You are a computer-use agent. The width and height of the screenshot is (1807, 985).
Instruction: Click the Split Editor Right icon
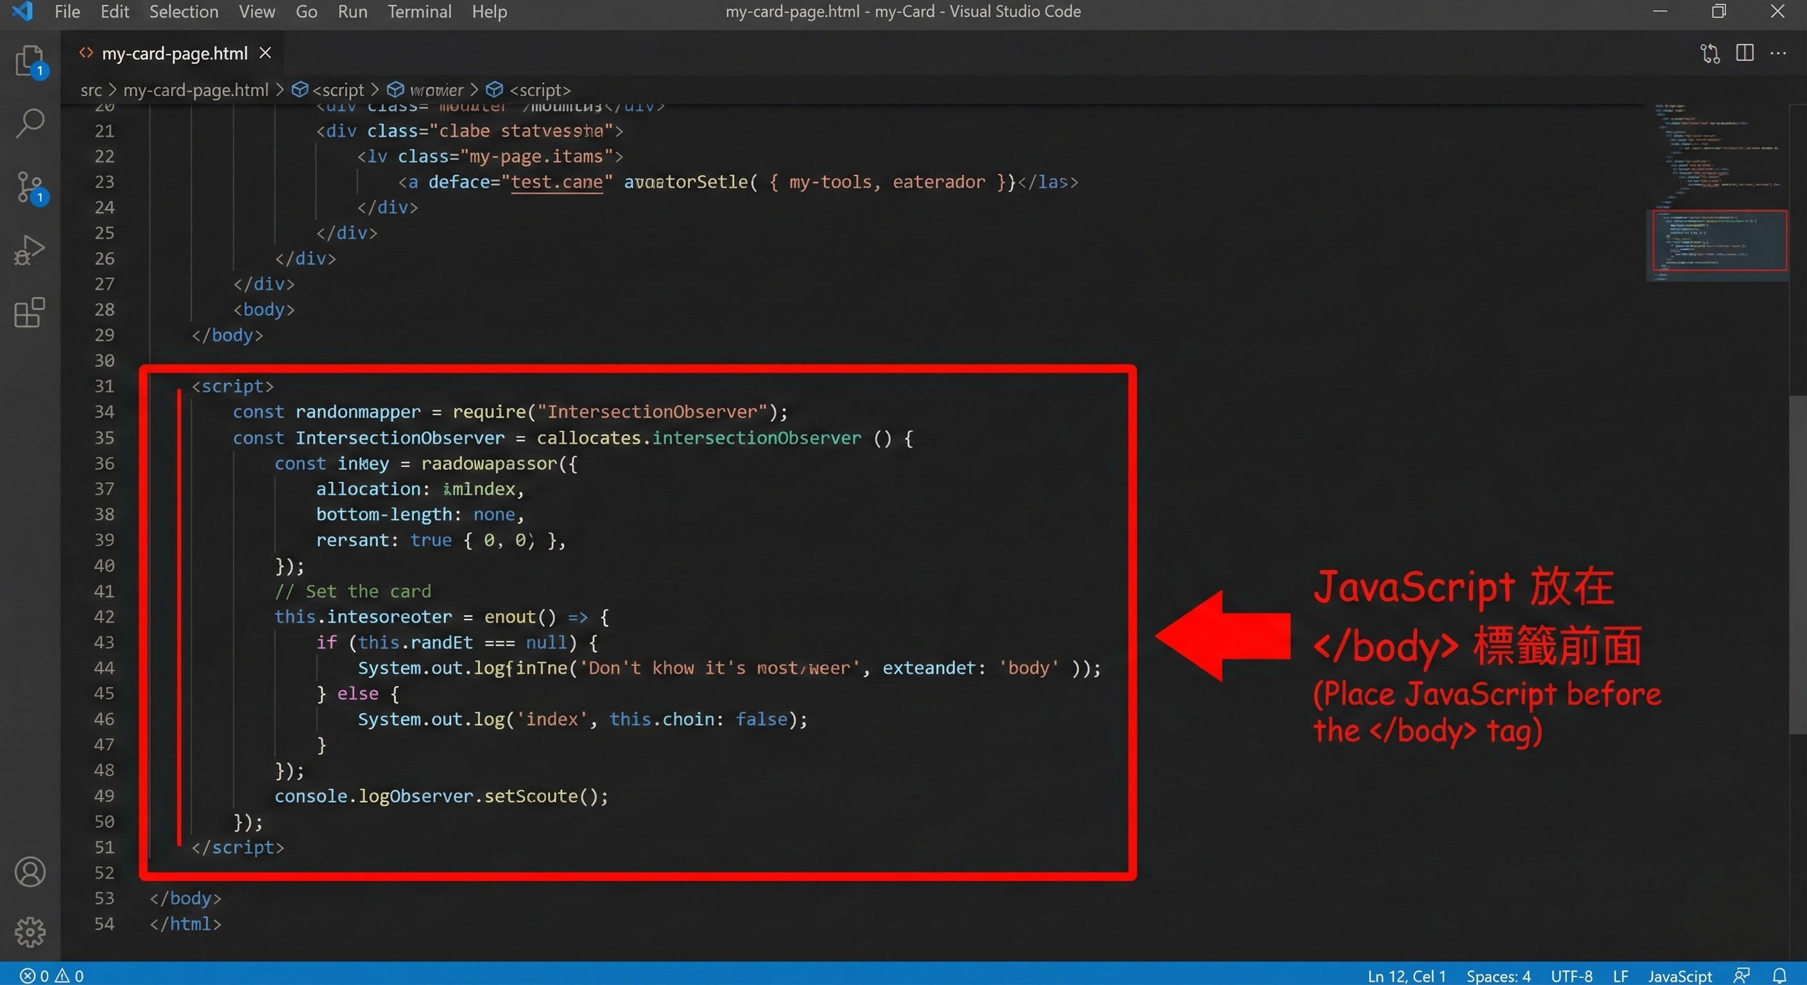[x=1745, y=53]
